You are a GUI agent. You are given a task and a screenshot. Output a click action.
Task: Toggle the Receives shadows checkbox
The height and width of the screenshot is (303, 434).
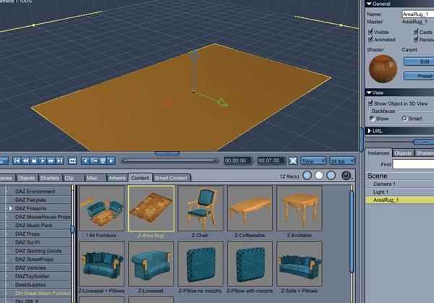[416, 39]
